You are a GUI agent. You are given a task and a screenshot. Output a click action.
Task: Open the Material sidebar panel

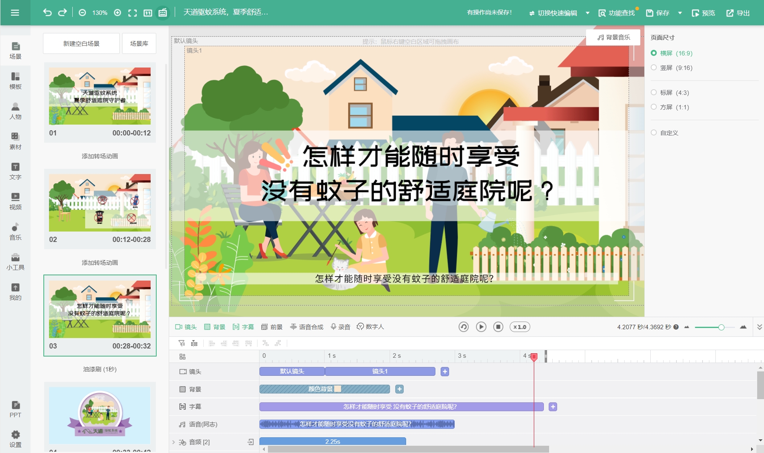pyautogui.click(x=15, y=141)
